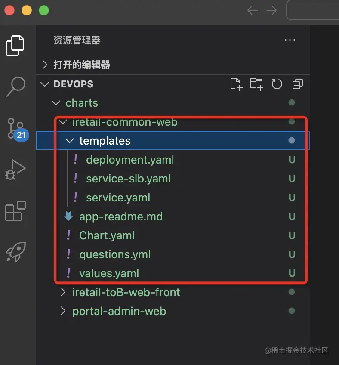The width and height of the screenshot is (339, 365).
Task: Open deployment.yaml file
Action: click(x=173, y=160)
